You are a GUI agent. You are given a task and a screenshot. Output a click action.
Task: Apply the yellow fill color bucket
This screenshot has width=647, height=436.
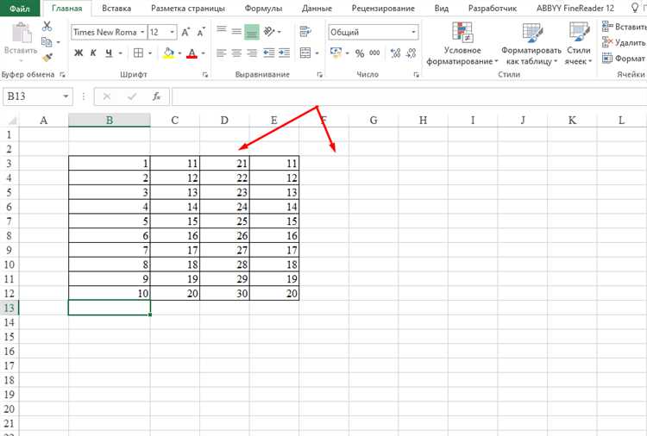click(168, 53)
